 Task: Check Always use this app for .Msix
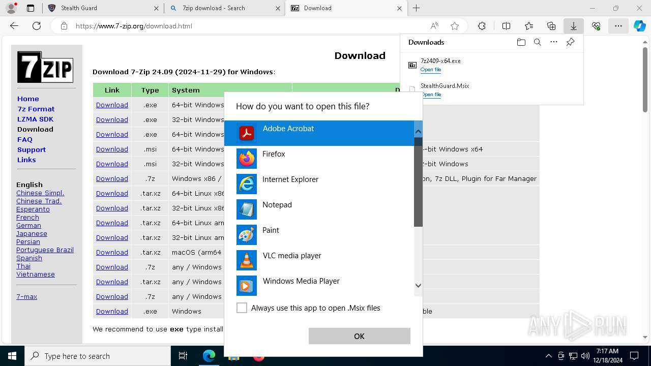242,308
